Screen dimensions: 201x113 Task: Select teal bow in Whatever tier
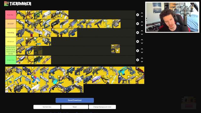click(x=38, y=41)
